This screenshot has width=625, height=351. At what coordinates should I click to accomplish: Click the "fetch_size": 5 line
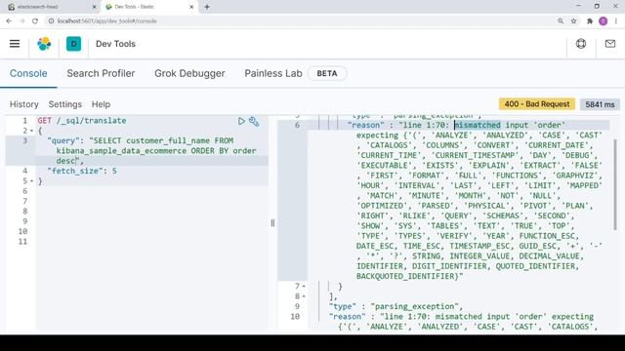tap(82, 172)
